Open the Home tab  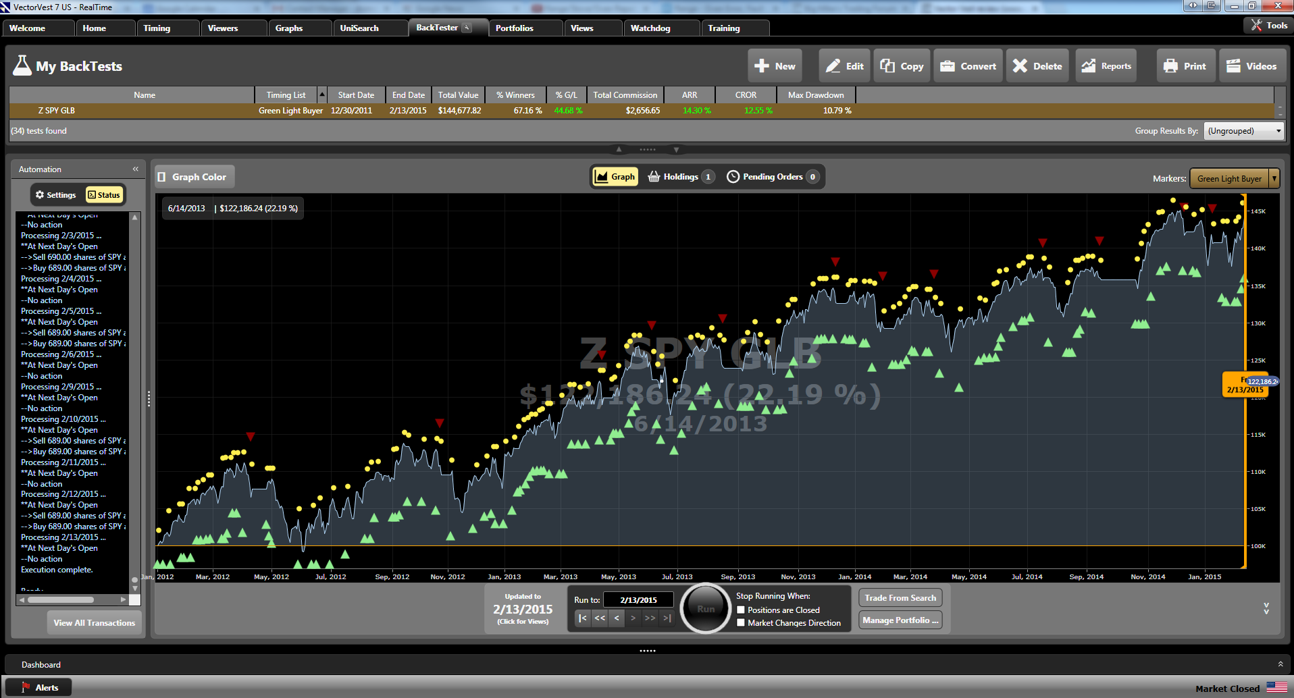[x=105, y=28]
